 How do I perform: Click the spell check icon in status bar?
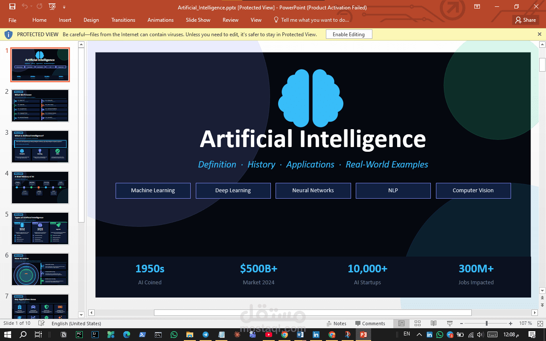[41, 324]
